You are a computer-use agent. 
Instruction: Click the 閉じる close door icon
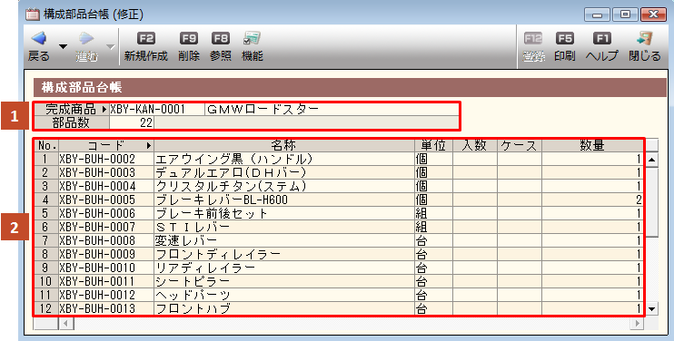[x=644, y=39]
